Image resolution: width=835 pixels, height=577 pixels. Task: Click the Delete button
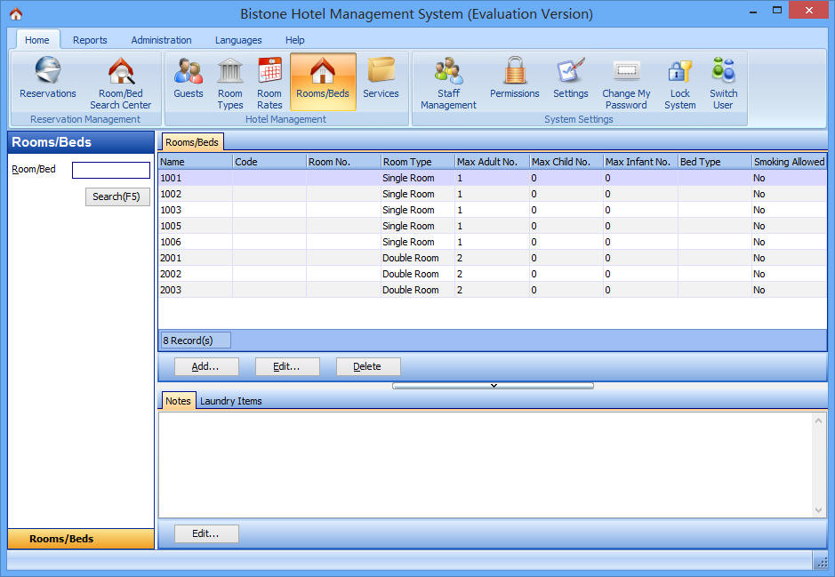coord(368,366)
